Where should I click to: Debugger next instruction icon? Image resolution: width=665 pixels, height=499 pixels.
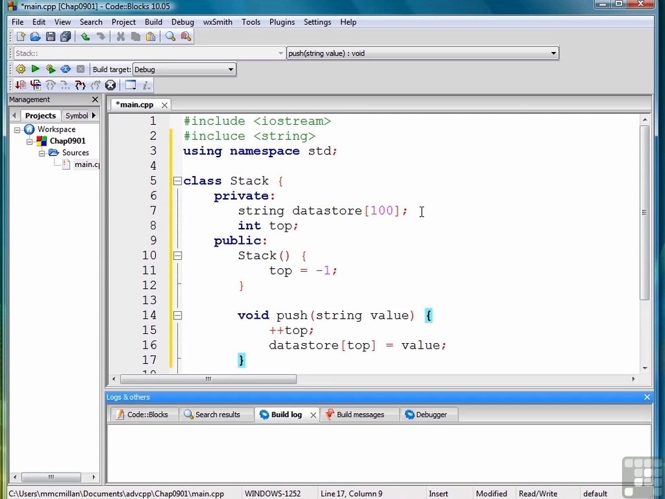click(x=65, y=85)
